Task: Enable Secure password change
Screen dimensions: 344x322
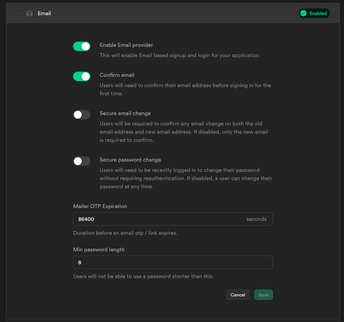Action: (x=82, y=161)
